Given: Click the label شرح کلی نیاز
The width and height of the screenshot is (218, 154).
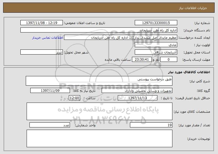Looking at the screenshot, I should click(x=200, y=81).
